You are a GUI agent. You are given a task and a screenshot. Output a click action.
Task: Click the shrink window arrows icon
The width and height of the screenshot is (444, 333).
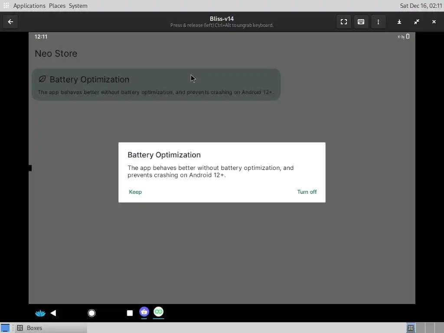417,22
